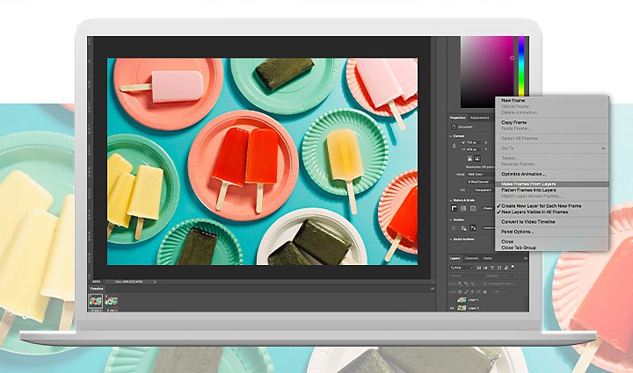Open the RGB Color mode dropdown
The height and width of the screenshot is (373, 633).
480,175
